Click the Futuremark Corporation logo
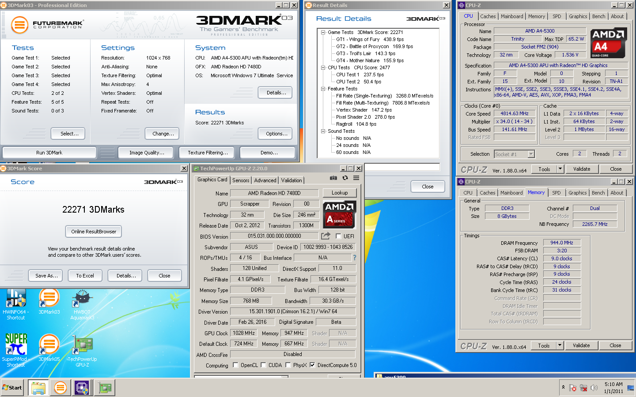Image resolution: width=636 pixels, height=397 pixels. point(47,25)
